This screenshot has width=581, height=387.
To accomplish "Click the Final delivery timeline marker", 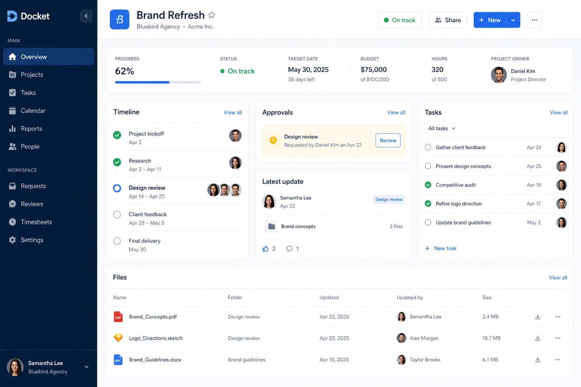I will click(117, 241).
